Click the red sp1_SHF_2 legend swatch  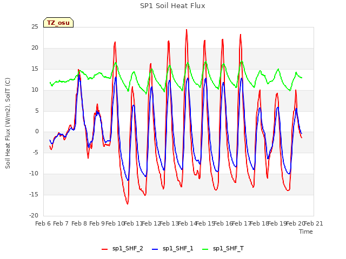[x=104, y=249]
